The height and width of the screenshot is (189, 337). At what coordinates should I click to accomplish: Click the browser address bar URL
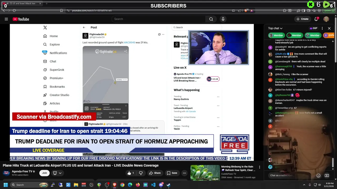tap(92, 10)
